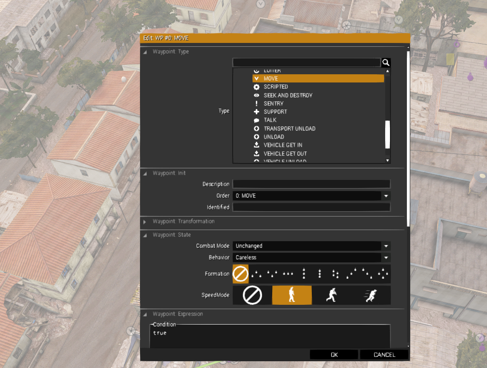Click the search magnifier icon above the type list

click(x=386, y=63)
